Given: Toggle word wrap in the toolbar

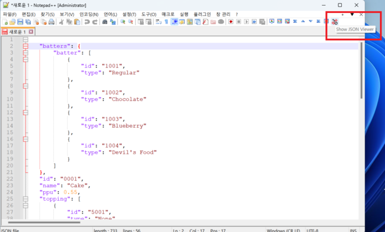Looking at the screenshot, I should 158,22.
